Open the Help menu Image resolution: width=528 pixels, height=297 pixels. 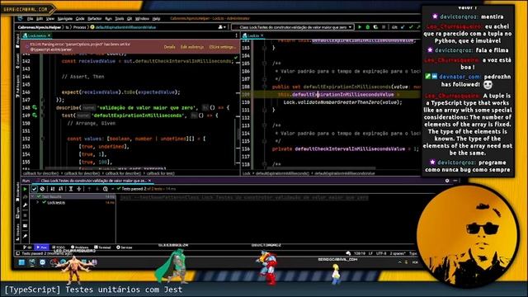[x=156, y=19]
